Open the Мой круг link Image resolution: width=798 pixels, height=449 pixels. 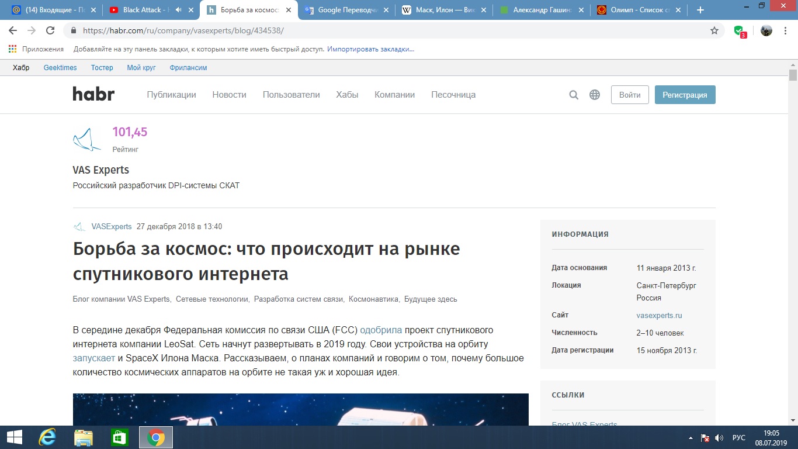coord(141,68)
